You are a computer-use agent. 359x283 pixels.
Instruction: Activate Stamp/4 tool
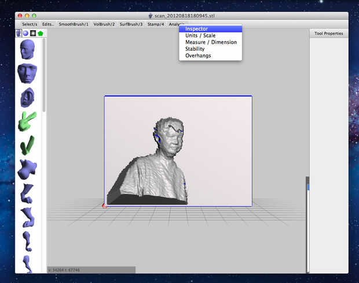point(156,24)
